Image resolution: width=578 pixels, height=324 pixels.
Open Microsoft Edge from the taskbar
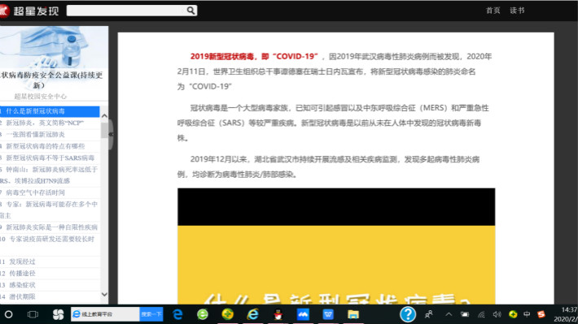[177, 314]
